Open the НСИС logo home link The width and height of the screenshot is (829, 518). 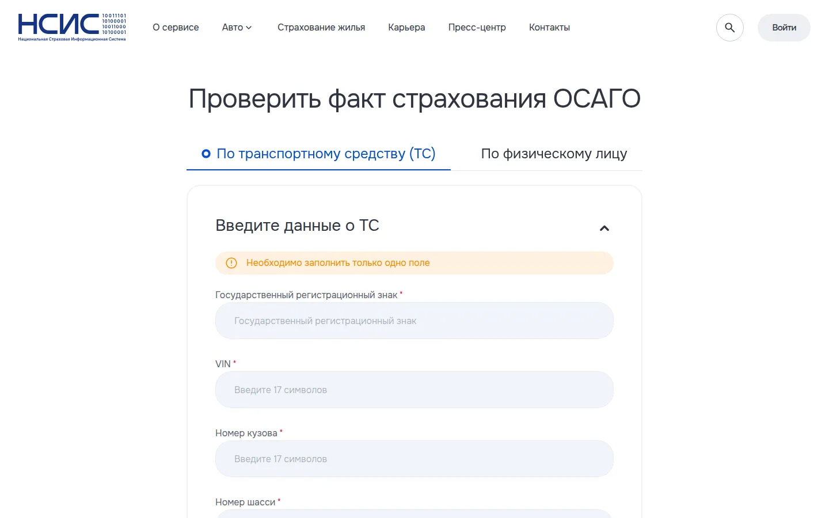tap(72, 27)
